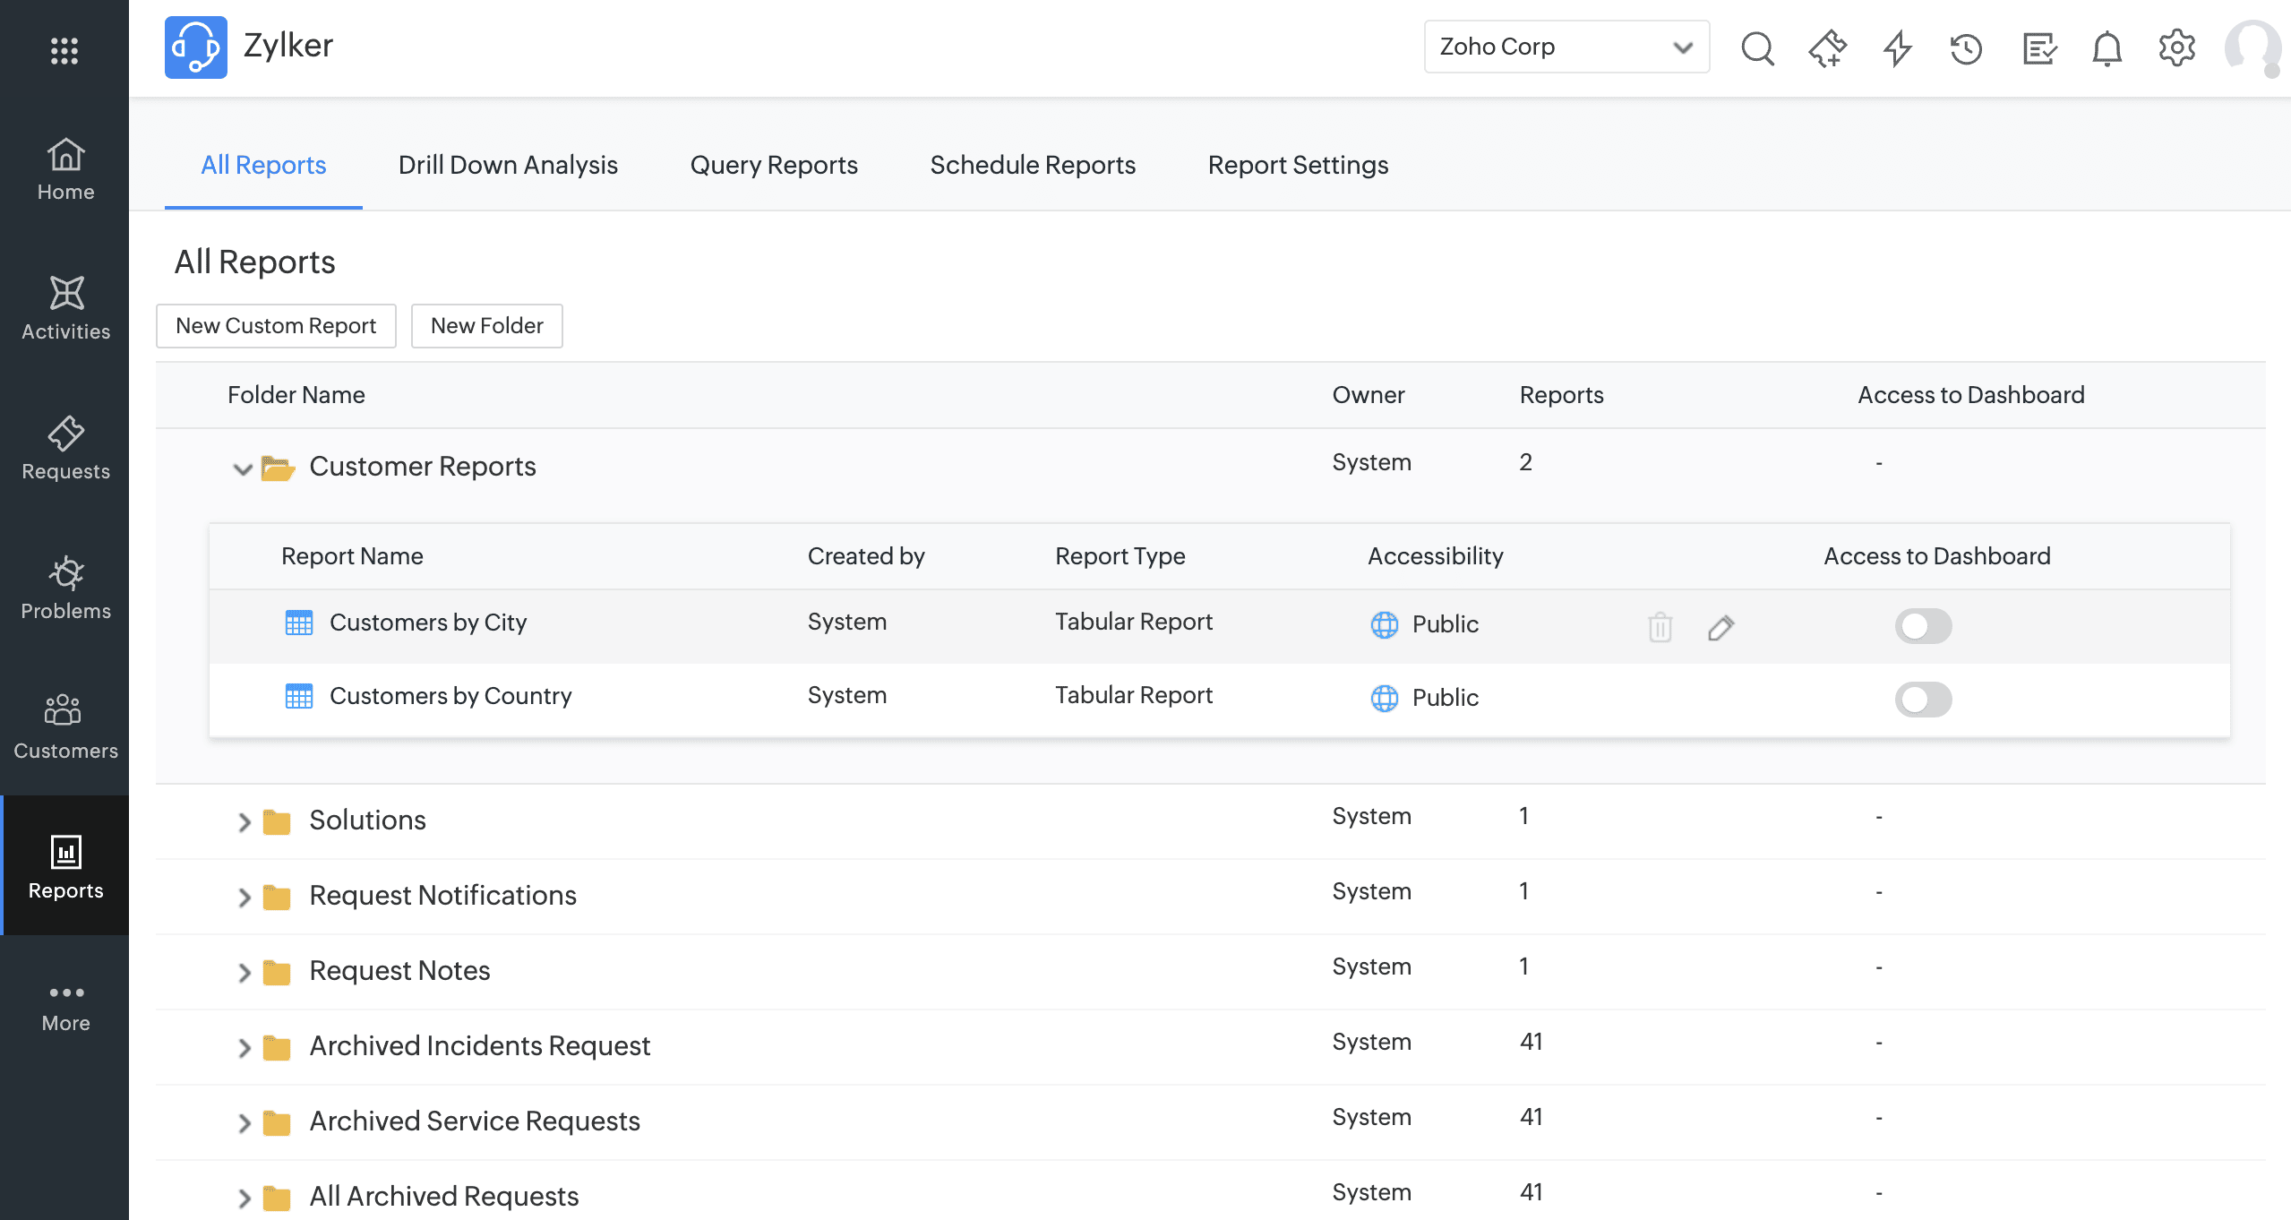2291x1220 pixels.
Task: Open the search magnifier icon
Action: pos(1757,47)
